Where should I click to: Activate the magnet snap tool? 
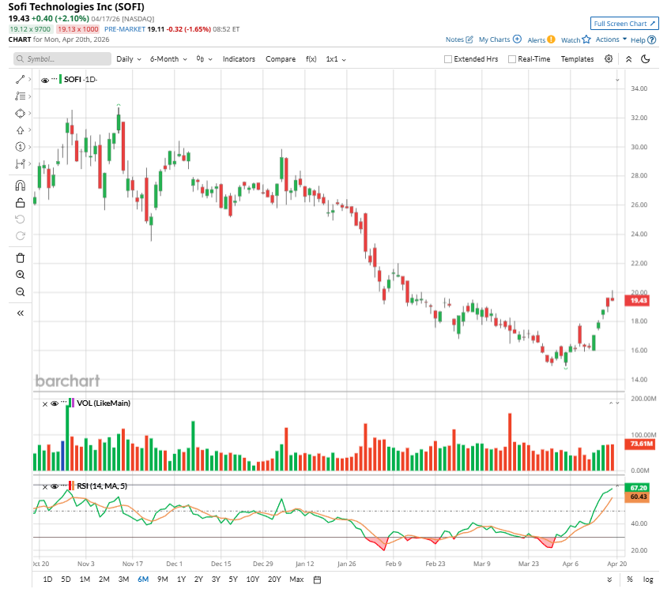(21, 186)
